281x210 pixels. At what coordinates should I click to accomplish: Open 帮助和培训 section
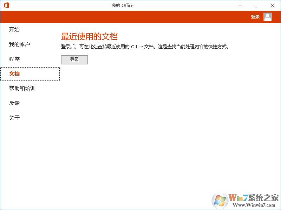point(22,89)
